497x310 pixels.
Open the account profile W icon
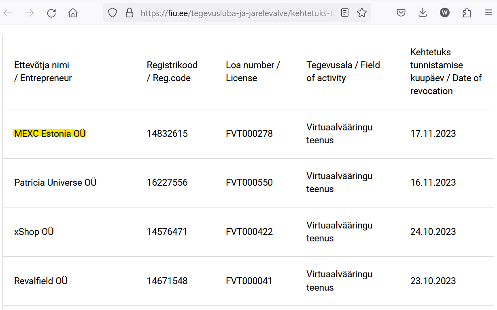pyautogui.click(x=445, y=13)
